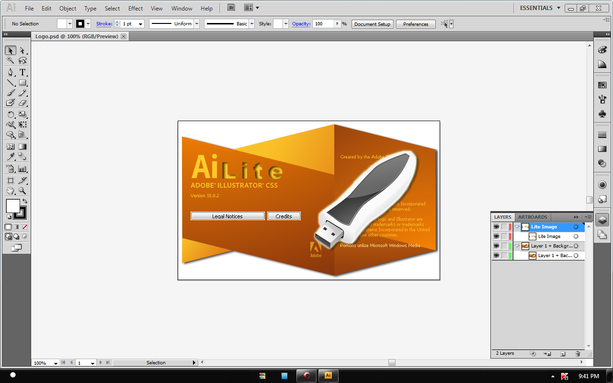This screenshot has width=613, height=383.
Task: Select the Type tool
Action: pos(22,72)
